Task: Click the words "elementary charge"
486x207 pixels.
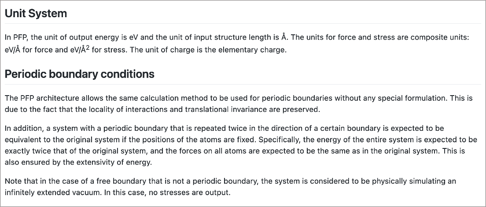Action: tap(257, 49)
